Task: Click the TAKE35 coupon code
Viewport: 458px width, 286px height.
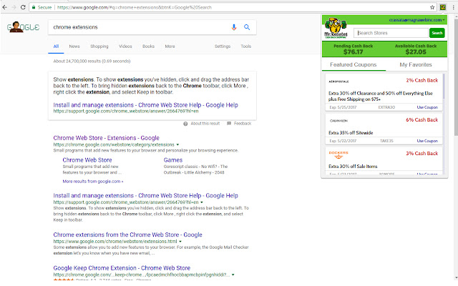Action: pyautogui.click(x=386, y=141)
